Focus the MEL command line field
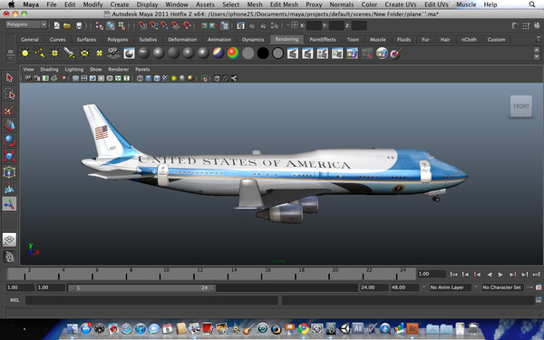 (x=151, y=300)
